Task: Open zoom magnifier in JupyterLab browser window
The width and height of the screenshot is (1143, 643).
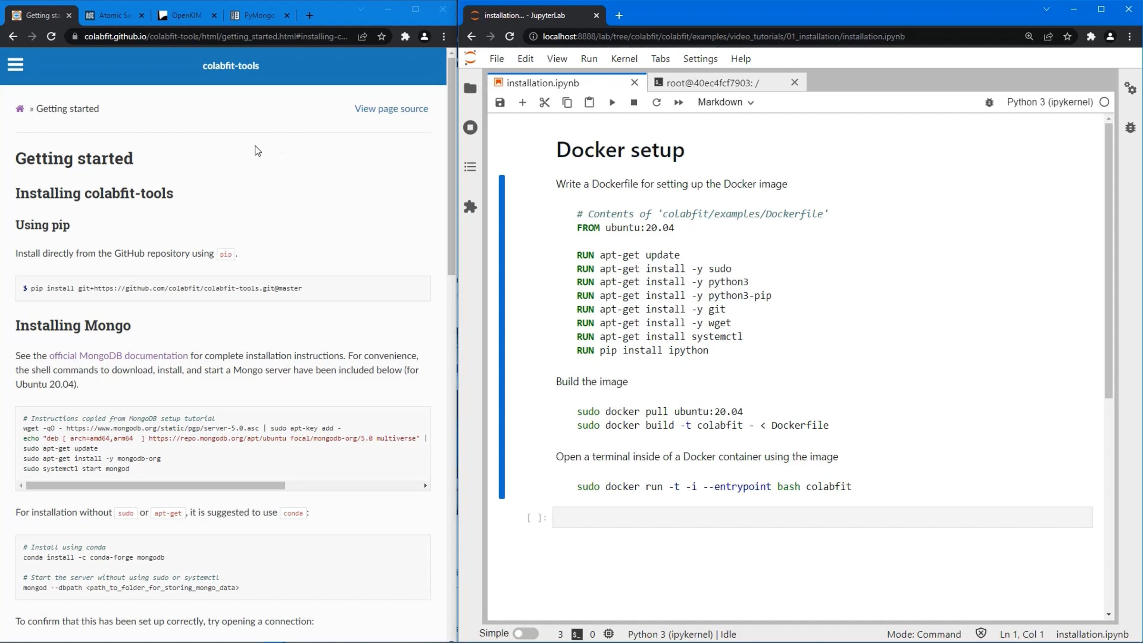Action: pos(1029,36)
